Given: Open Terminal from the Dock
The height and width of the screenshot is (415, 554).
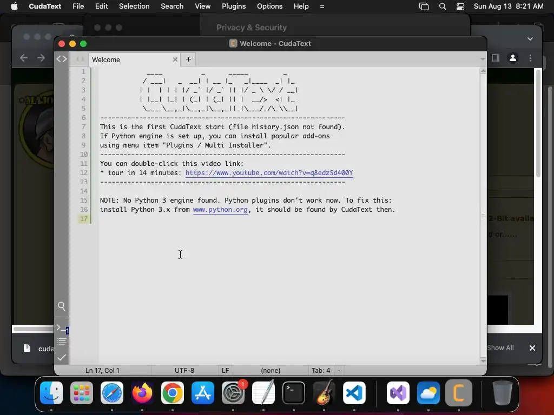Looking at the screenshot, I should (294, 393).
